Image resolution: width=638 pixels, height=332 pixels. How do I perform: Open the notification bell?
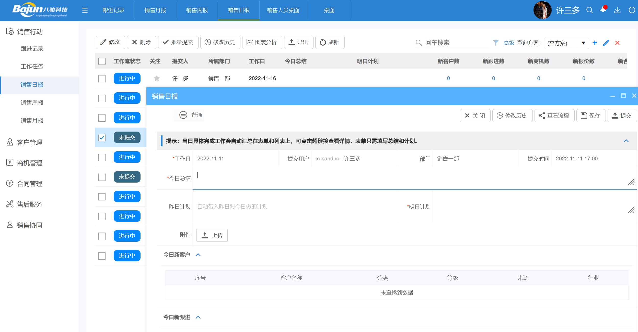[x=603, y=10]
